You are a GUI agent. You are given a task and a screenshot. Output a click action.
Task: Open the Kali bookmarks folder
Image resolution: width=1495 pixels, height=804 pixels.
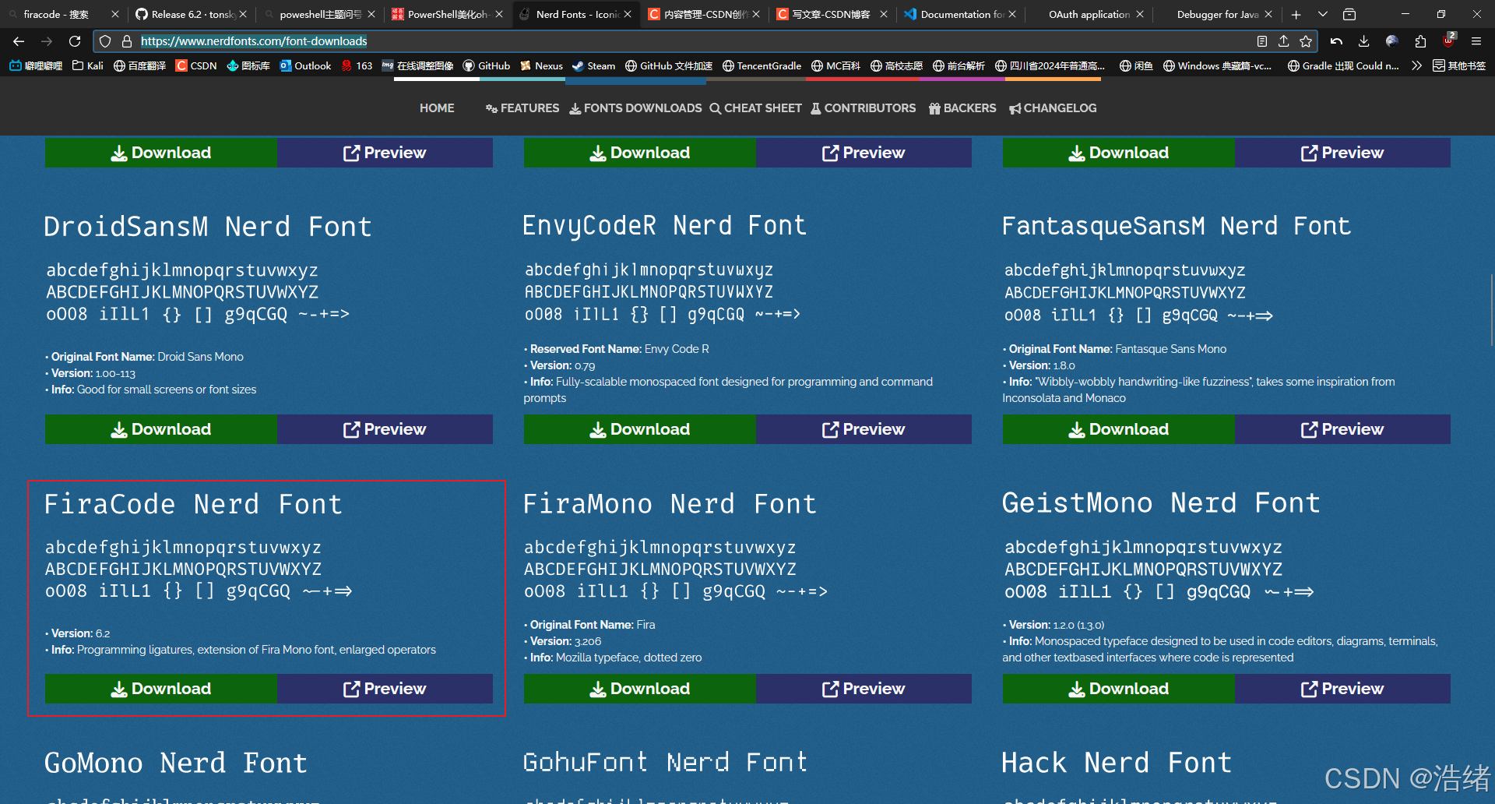87,66
